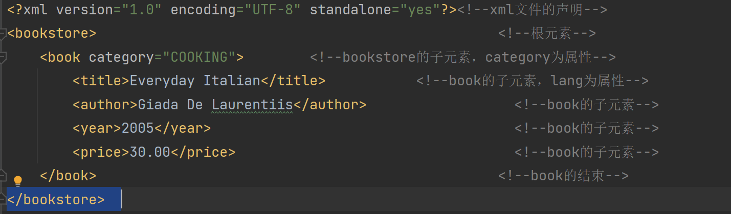Screen dimensions: 731x214
Task: Place cursor in the title tag text Everyday Italian
Action: [195, 81]
